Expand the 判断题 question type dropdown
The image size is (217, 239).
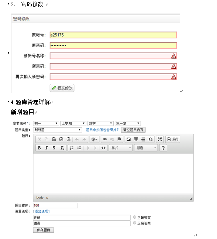coord(58,130)
